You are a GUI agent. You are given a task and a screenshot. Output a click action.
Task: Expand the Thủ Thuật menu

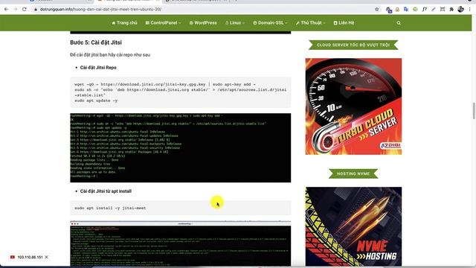(310, 23)
